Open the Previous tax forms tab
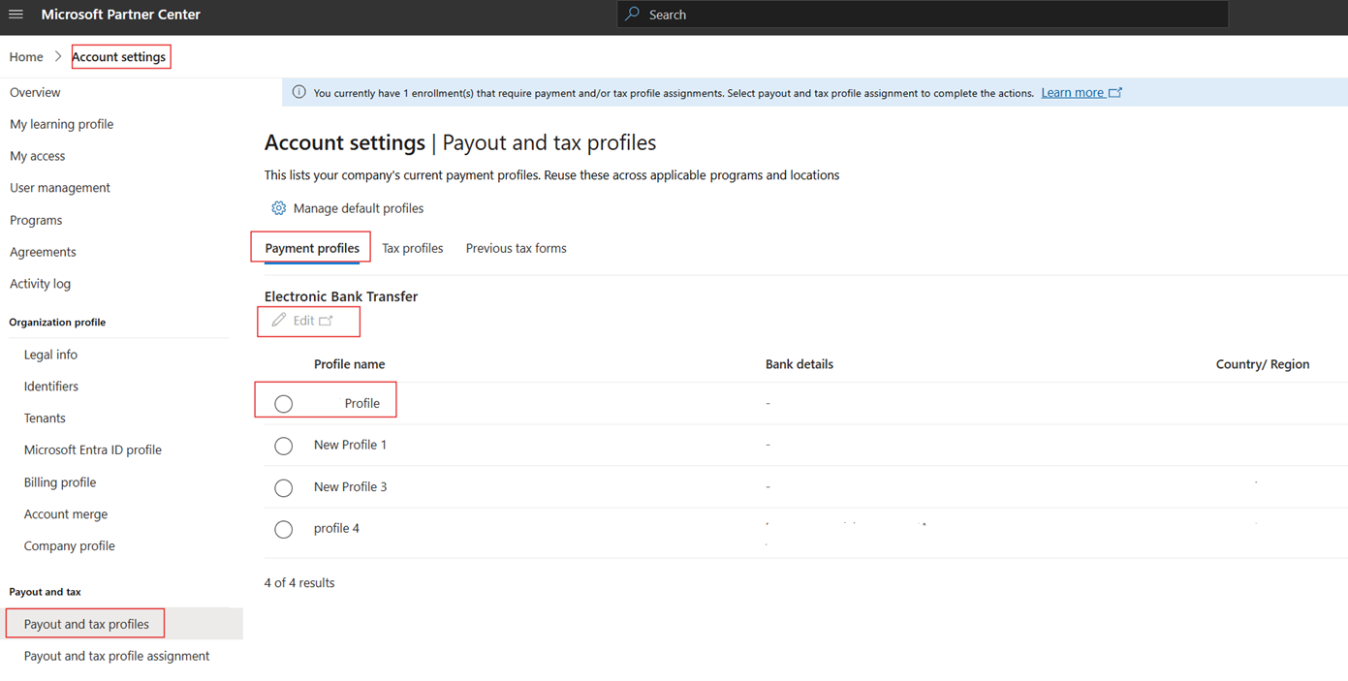This screenshot has height=681, width=1348. (516, 248)
